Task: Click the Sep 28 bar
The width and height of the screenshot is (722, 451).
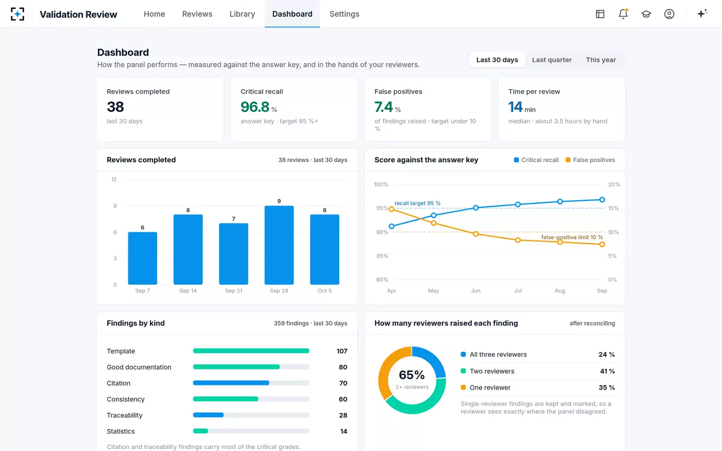Action: [x=279, y=245]
